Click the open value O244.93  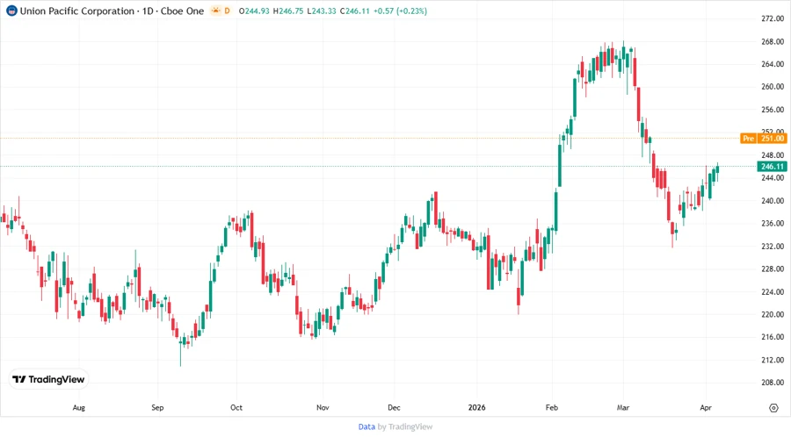click(x=254, y=11)
